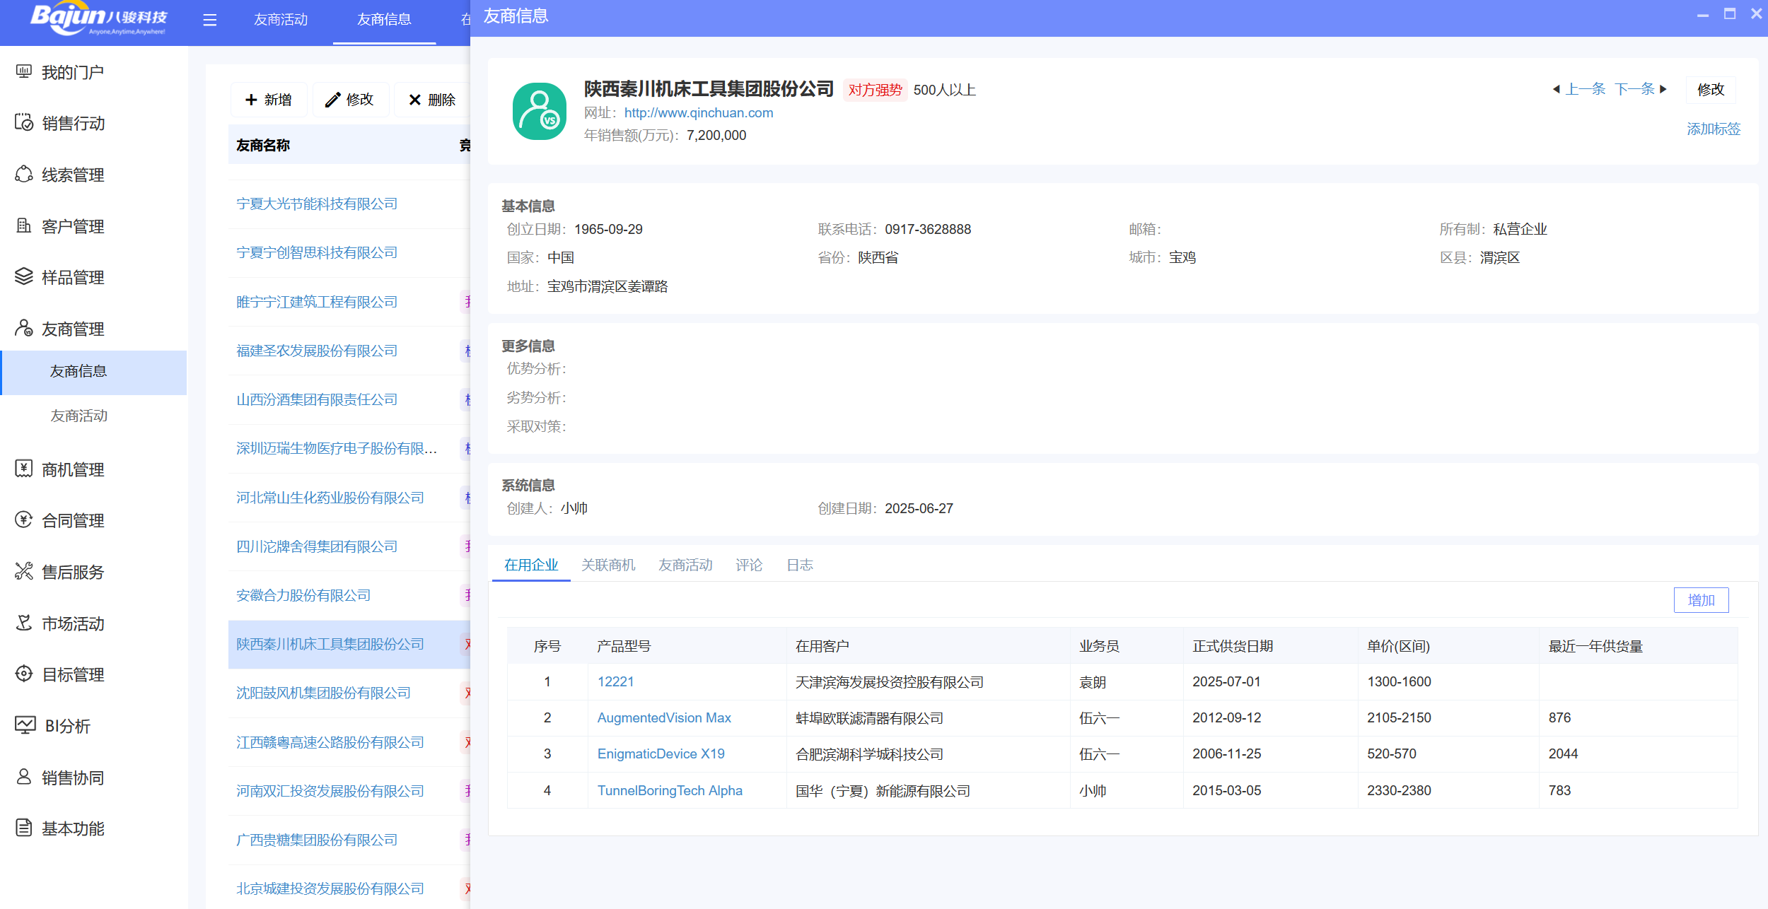Viewport: 1768px width, 909px height.
Task: Open the 合同管理 sidebar icon
Action: coord(23,520)
